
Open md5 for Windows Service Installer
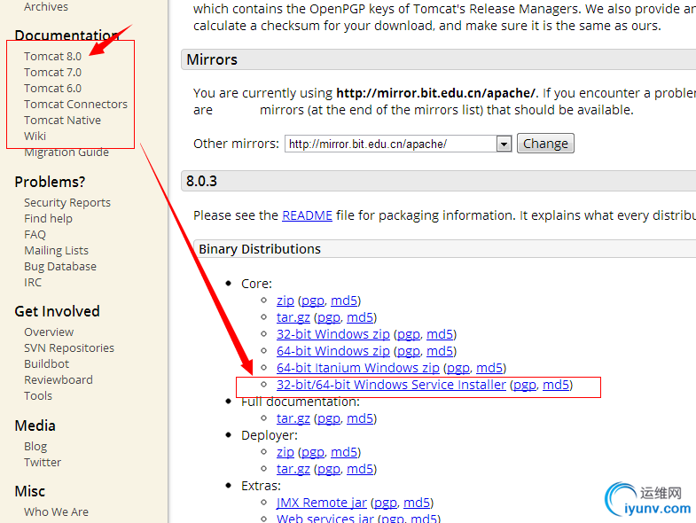[x=556, y=385]
